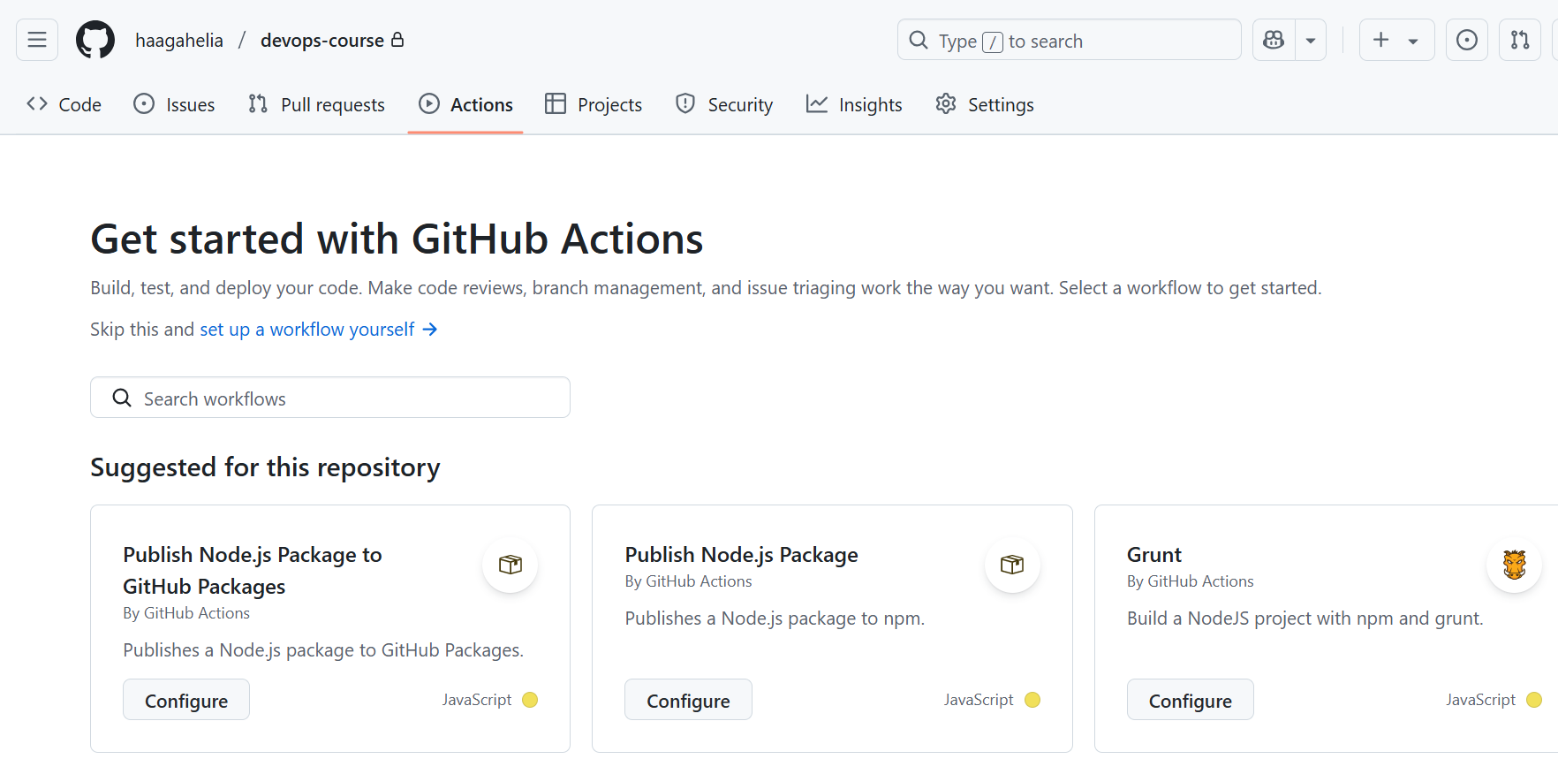Open the create new plus menu

(x=1396, y=40)
